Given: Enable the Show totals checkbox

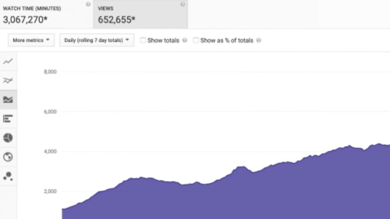Looking at the screenshot, I should [143, 40].
